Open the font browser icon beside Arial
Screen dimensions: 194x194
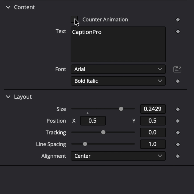177,69
